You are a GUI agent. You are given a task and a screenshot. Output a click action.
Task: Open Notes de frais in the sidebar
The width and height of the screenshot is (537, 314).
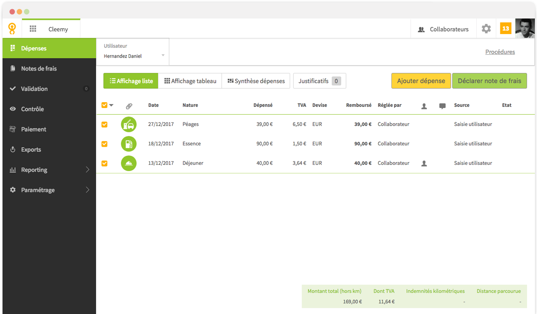pos(49,69)
